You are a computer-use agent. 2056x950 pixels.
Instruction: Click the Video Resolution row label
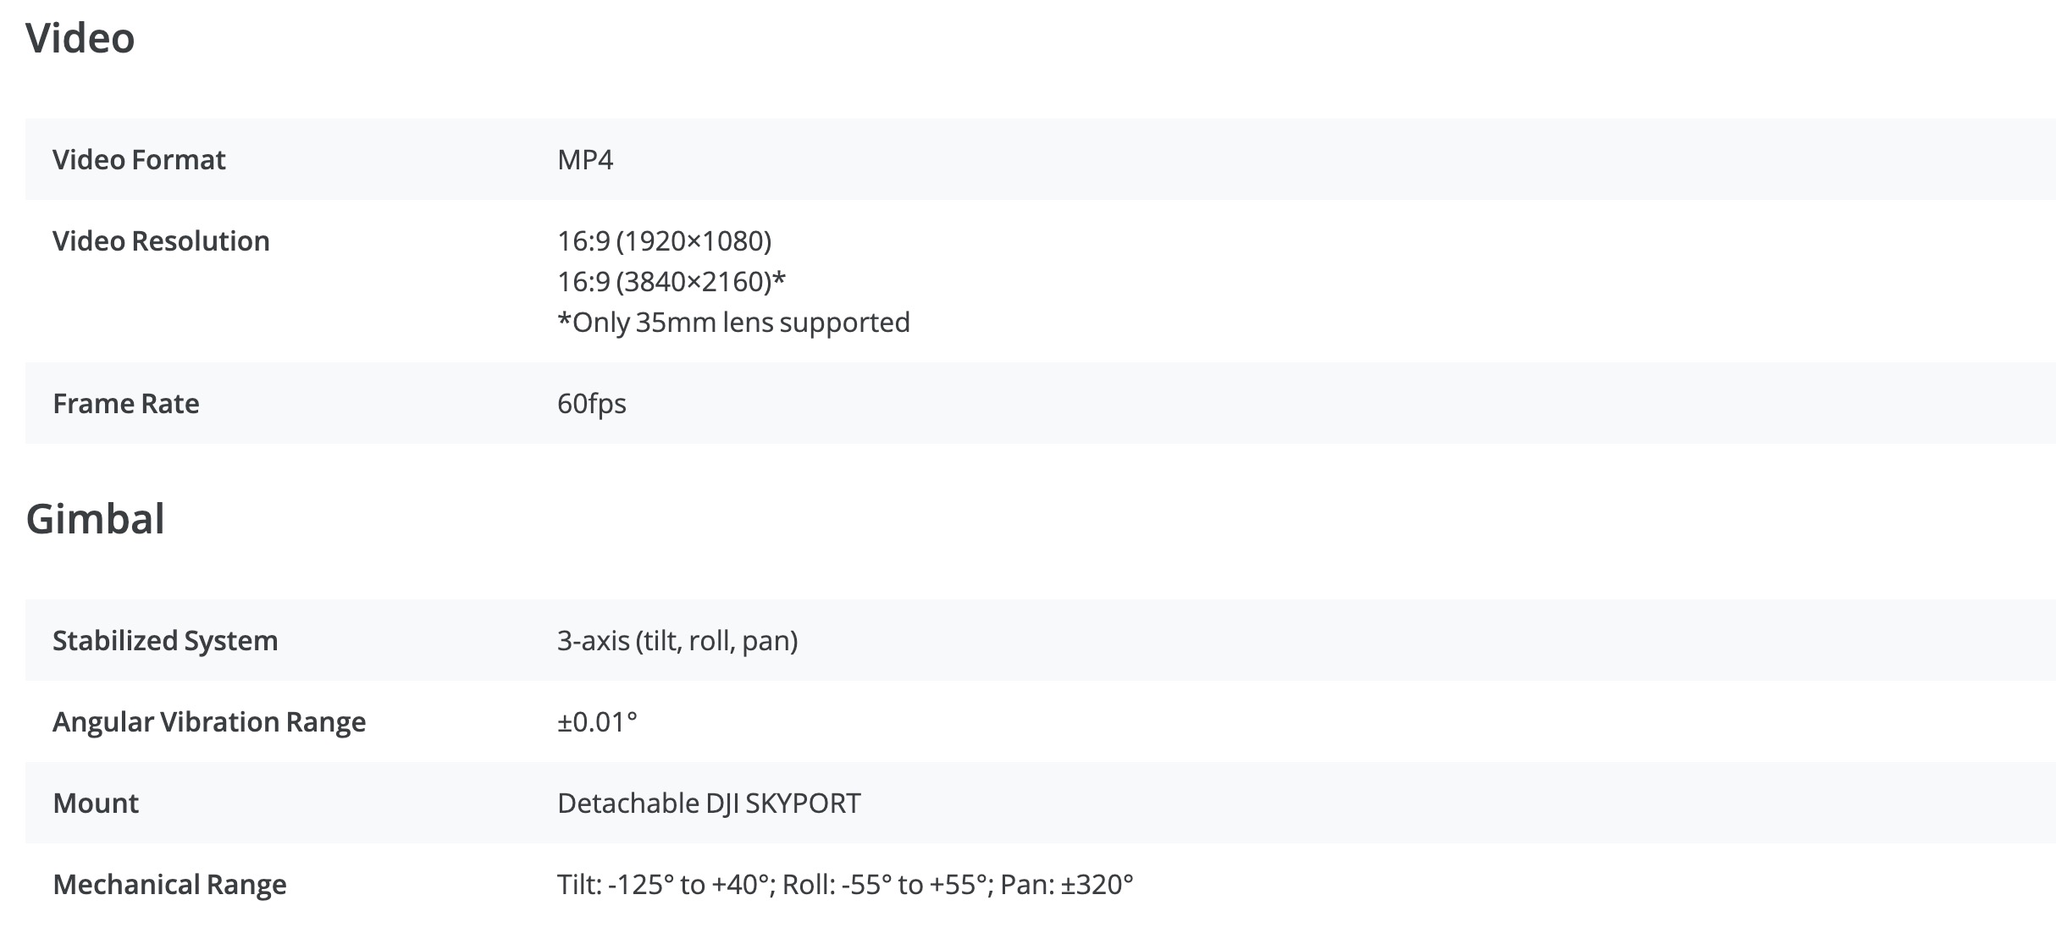coord(161,241)
